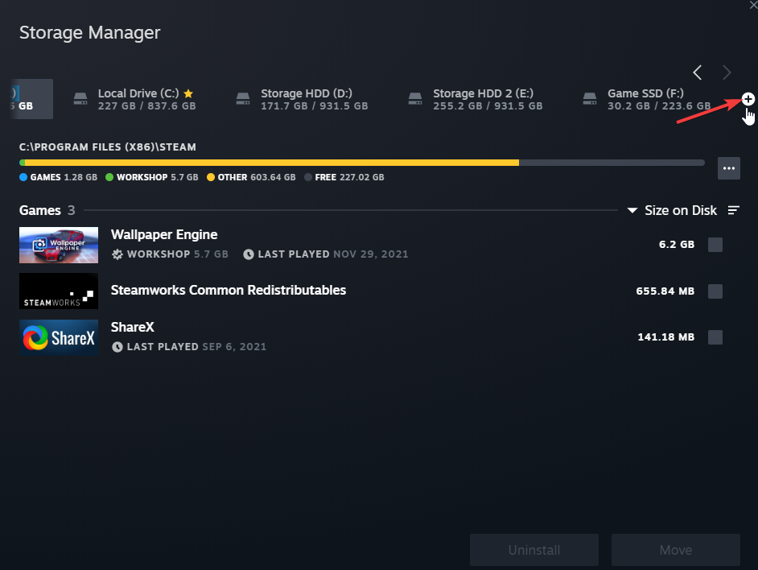Click the default drive star icon

pyautogui.click(x=188, y=93)
